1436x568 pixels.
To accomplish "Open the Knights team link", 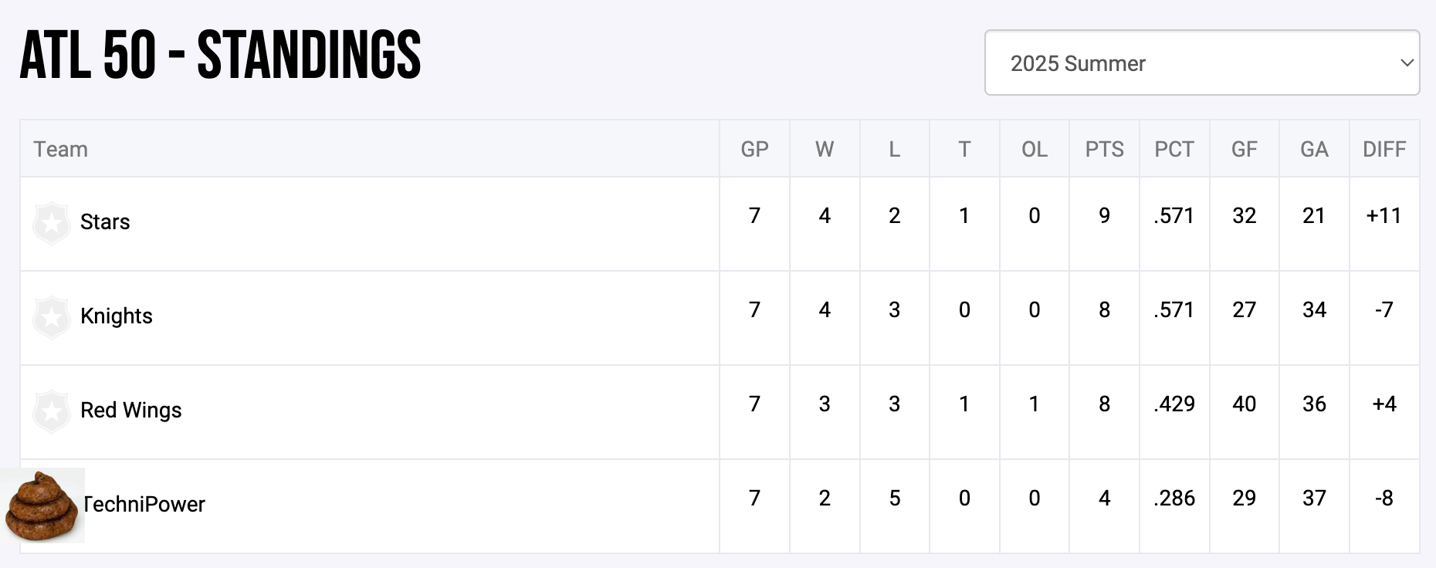I will coord(117,316).
